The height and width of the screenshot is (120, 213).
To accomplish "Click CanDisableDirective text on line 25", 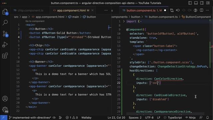I will pyautogui.click(x=170, y=95).
